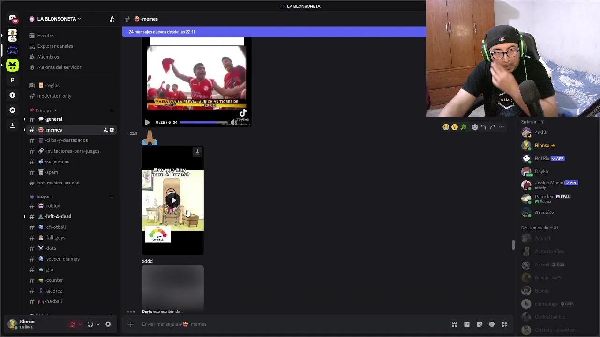Open headphone output options dropdown arrow
The width and height of the screenshot is (600, 337).
[98, 324]
